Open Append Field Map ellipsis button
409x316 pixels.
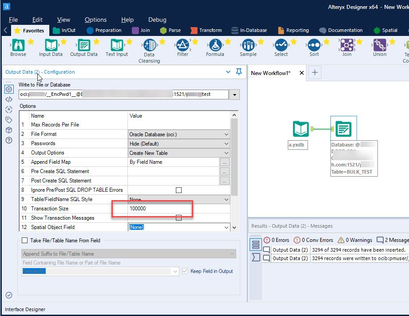[x=225, y=162]
